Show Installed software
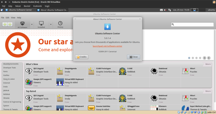This screenshot has height=114, width=216. tap(41, 25)
